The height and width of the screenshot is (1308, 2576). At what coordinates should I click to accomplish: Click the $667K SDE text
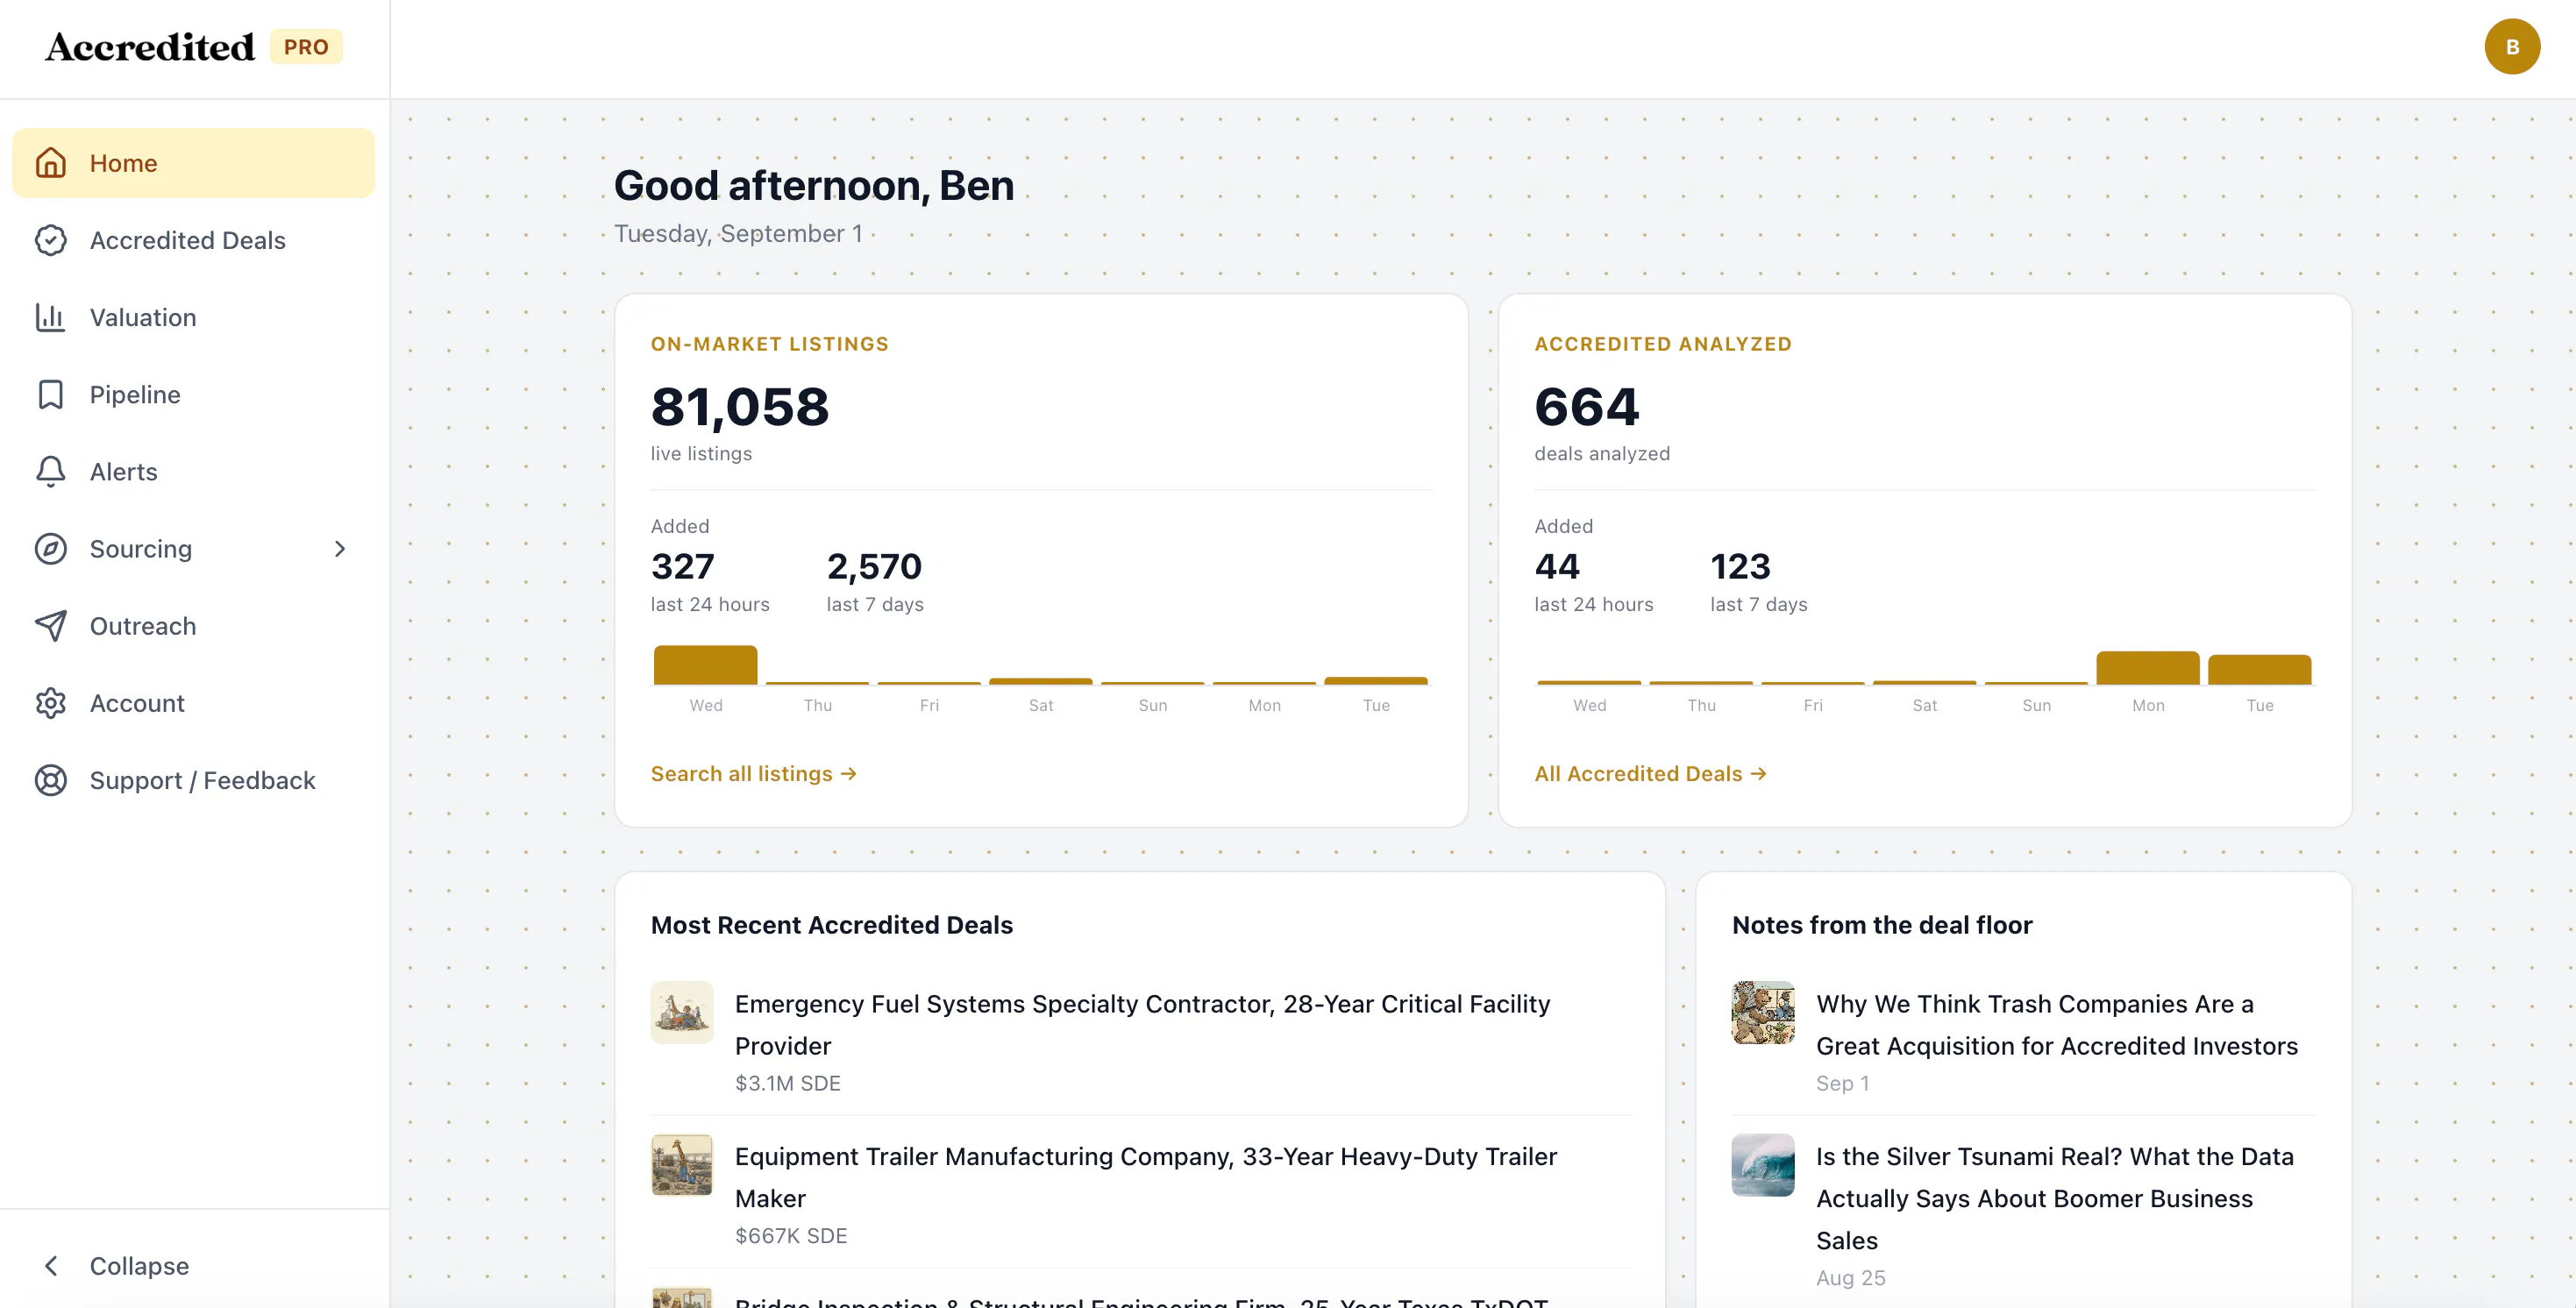pyautogui.click(x=791, y=1235)
